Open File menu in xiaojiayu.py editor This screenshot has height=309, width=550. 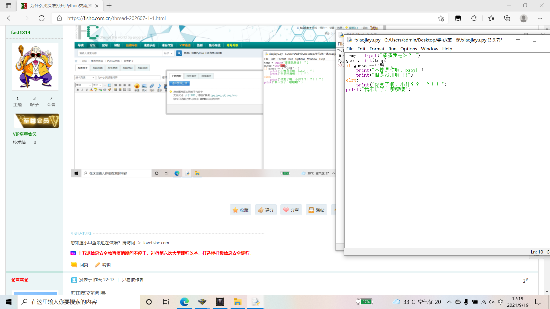click(350, 49)
